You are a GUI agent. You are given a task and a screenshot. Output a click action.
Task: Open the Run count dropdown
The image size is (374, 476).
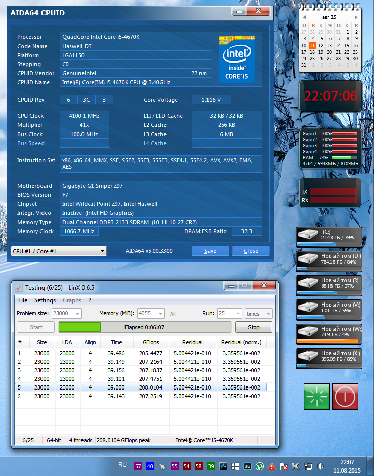tap(229, 313)
